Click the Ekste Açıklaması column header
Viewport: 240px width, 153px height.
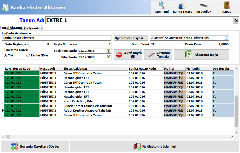pyautogui.click(x=96, y=69)
